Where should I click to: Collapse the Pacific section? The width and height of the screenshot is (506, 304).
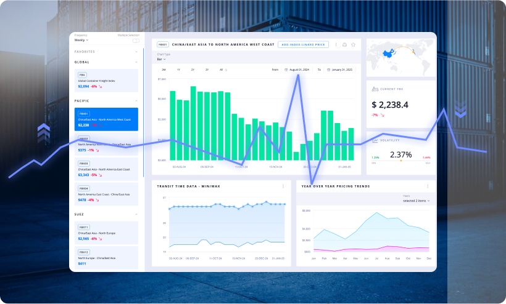tap(136, 100)
